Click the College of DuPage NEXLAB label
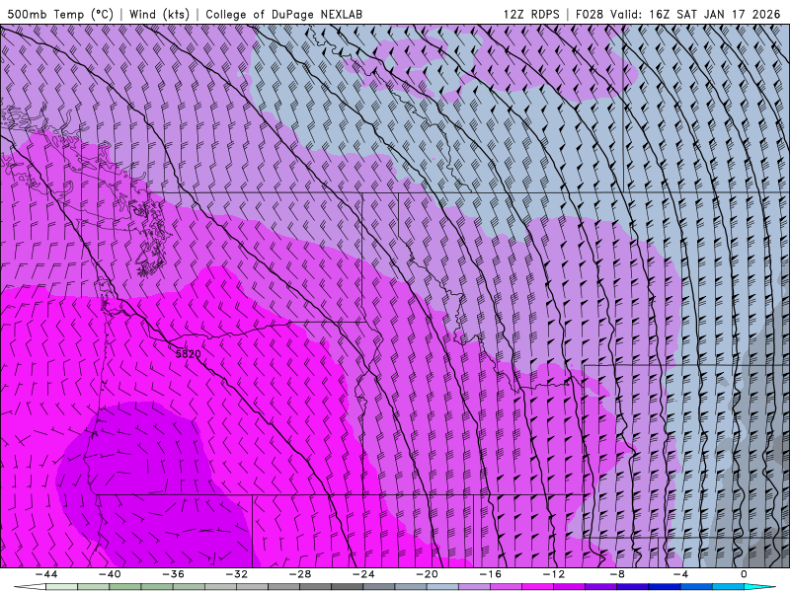Viewport: 790px width, 592px height. pyautogui.click(x=283, y=14)
